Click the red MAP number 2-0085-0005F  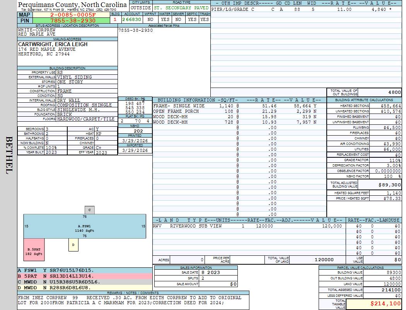pyautogui.click(x=73, y=15)
